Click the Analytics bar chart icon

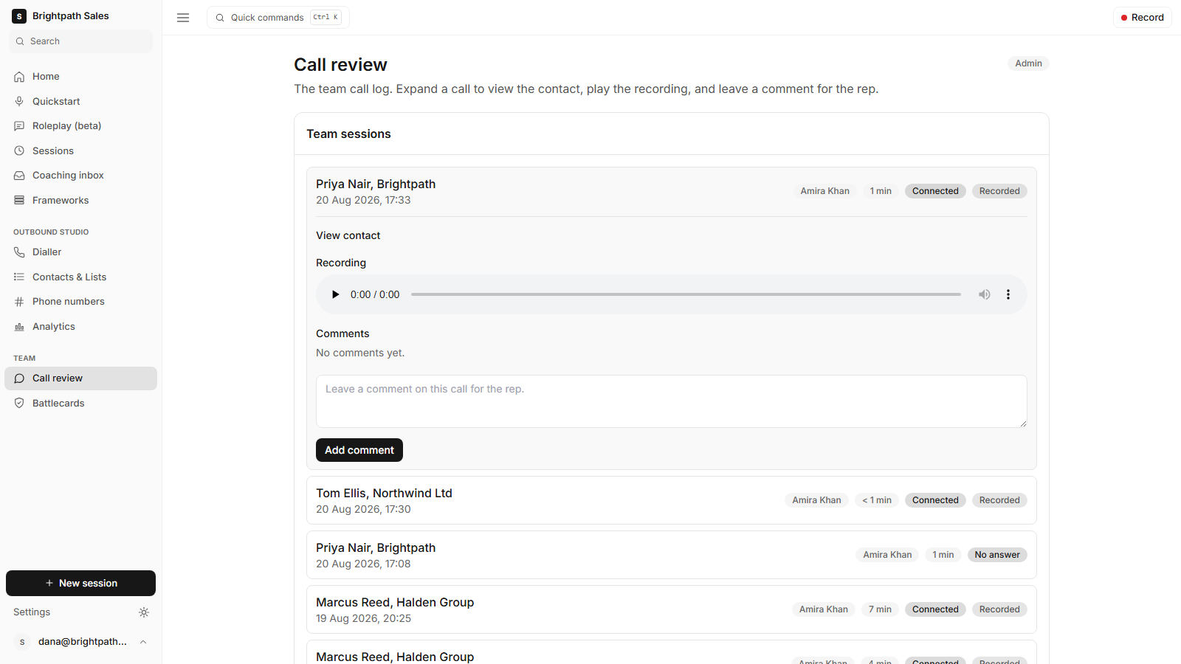[19, 326]
